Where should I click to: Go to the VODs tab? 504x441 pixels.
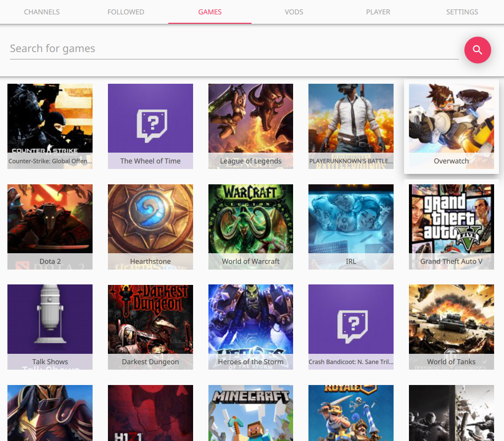coord(294,12)
